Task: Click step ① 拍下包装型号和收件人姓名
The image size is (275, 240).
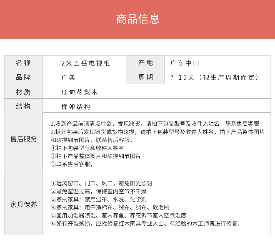Action: 87,148
